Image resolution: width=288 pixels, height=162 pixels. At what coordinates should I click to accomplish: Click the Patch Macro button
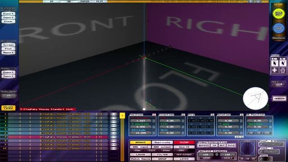(x=140, y=159)
